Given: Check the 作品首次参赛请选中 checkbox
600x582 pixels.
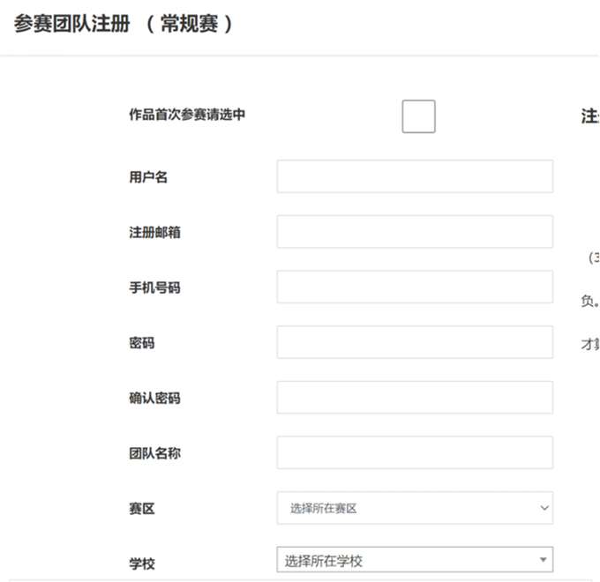Looking at the screenshot, I should (418, 116).
